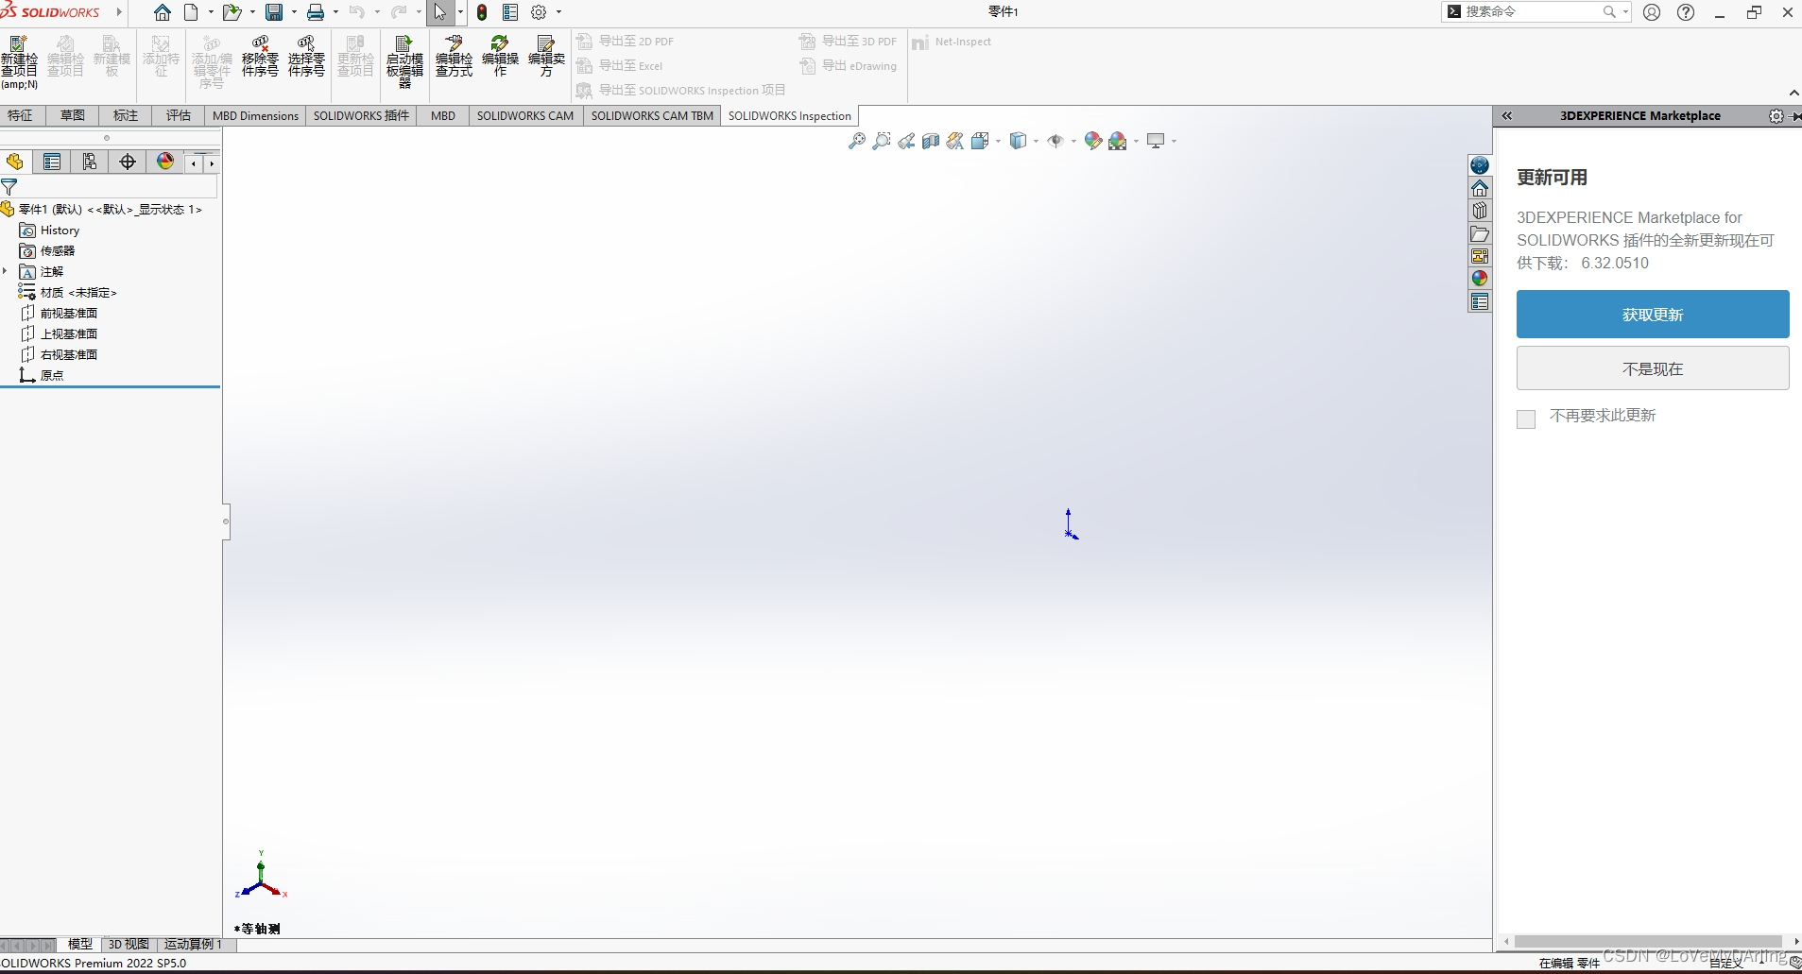
Task: Click Edit Operations (编辑操作)
Action: 500,57
